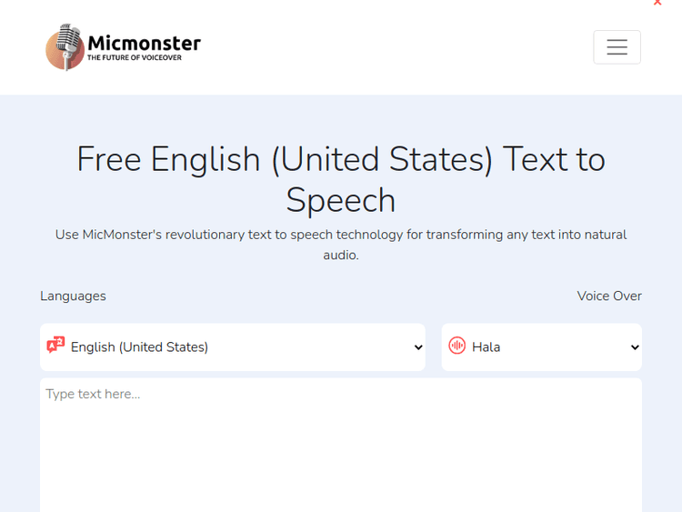Open the hamburger navigation menu

tap(617, 47)
